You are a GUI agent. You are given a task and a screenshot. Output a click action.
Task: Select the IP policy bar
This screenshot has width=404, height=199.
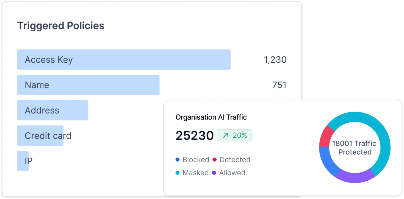(23, 161)
